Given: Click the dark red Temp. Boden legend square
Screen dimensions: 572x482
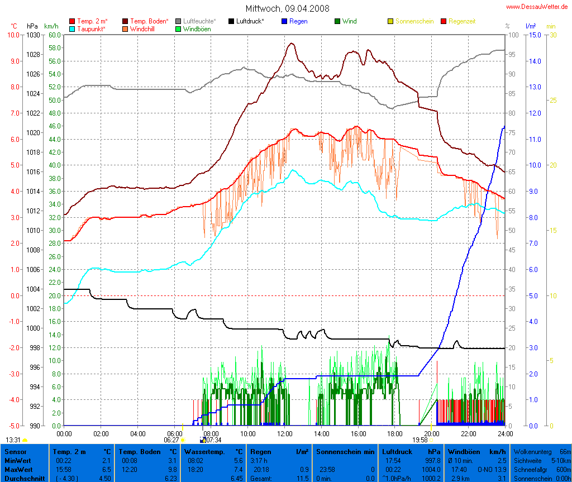Looking at the screenshot, I should [x=125, y=21].
